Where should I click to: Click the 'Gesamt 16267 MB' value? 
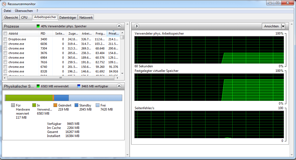(x=72, y=132)
